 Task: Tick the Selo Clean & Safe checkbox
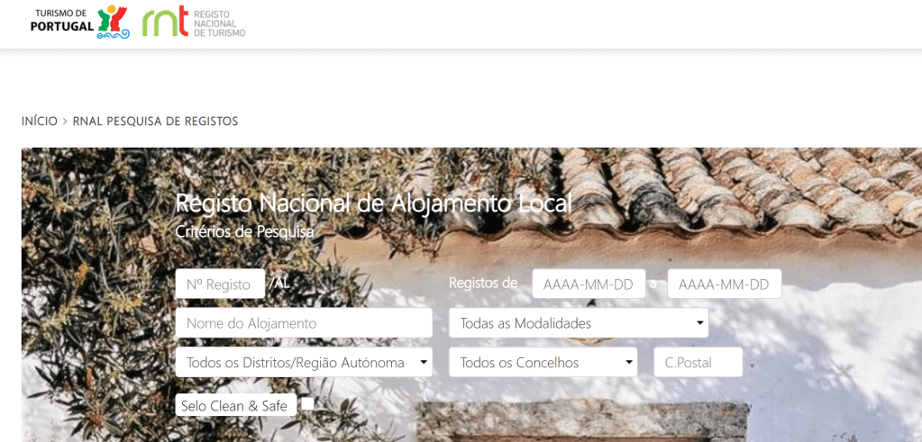point(307,403)
